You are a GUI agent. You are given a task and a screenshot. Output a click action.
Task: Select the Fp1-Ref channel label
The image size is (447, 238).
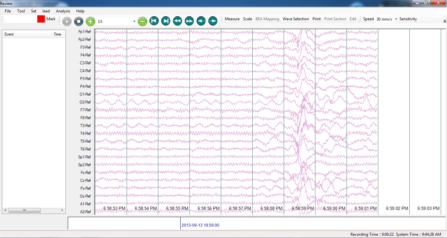point(85,32)
